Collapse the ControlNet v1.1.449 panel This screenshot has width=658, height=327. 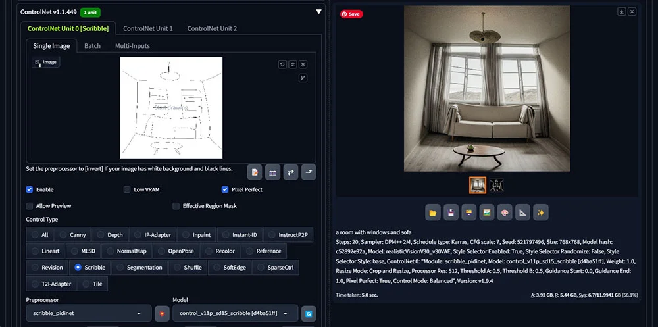pyautogui.click(x=318, y=11)
